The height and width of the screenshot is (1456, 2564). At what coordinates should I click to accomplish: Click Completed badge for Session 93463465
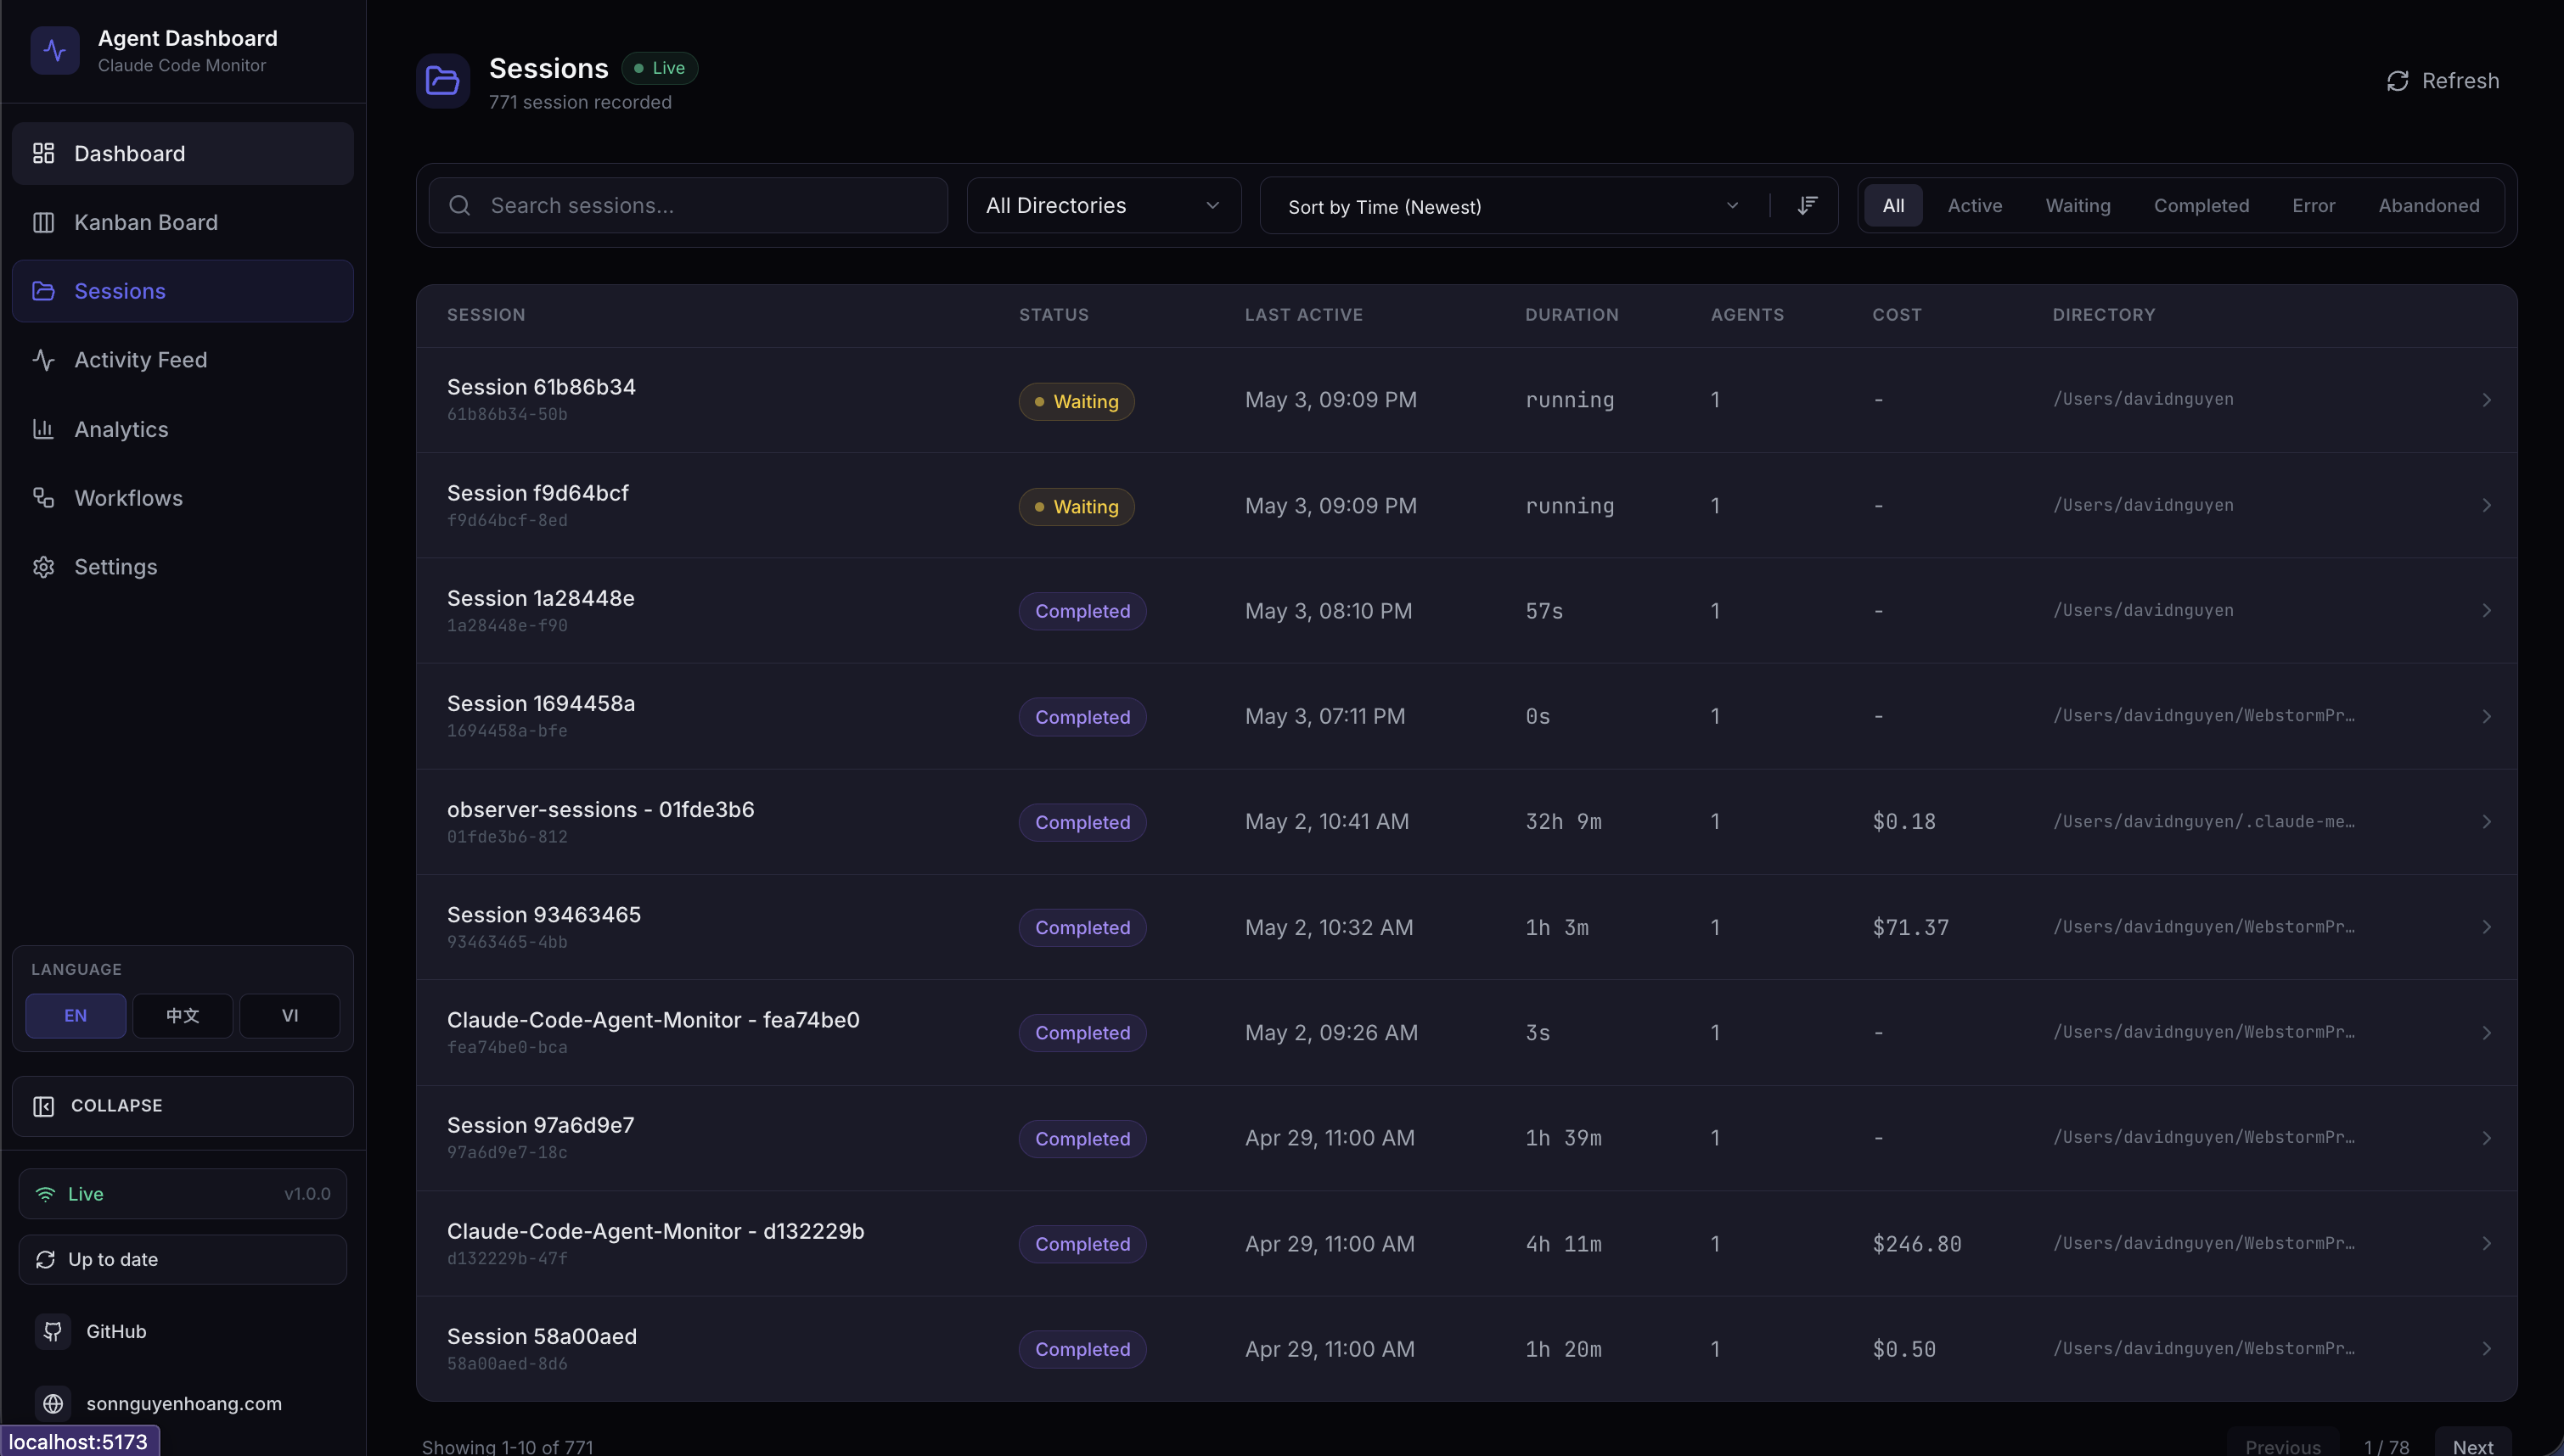[1082, 928]
